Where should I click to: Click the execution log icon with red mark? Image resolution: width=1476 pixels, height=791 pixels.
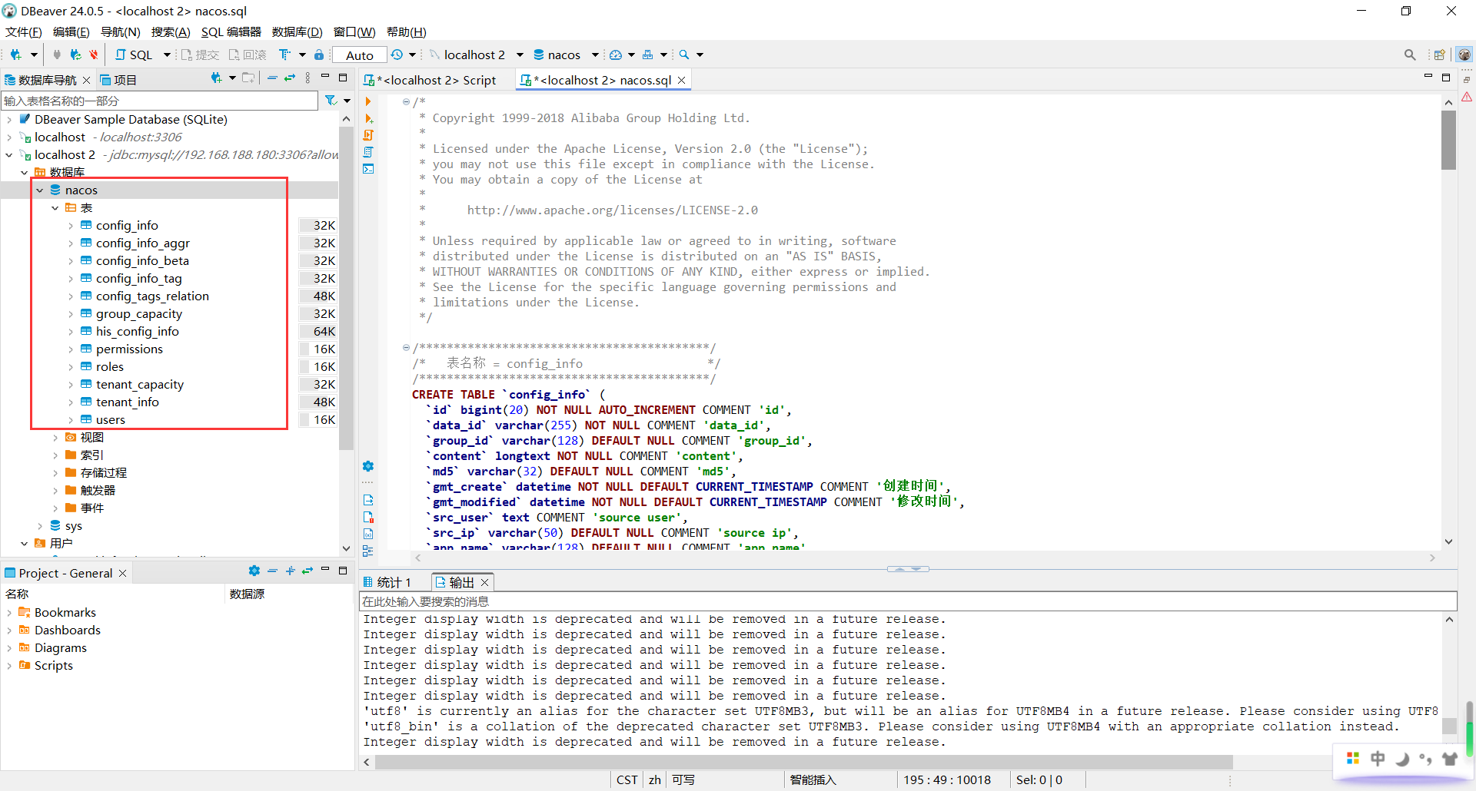pos(368,517)
